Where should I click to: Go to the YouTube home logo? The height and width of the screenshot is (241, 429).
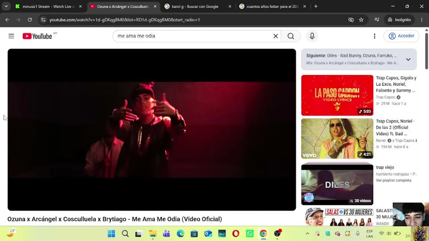(37, 36)
